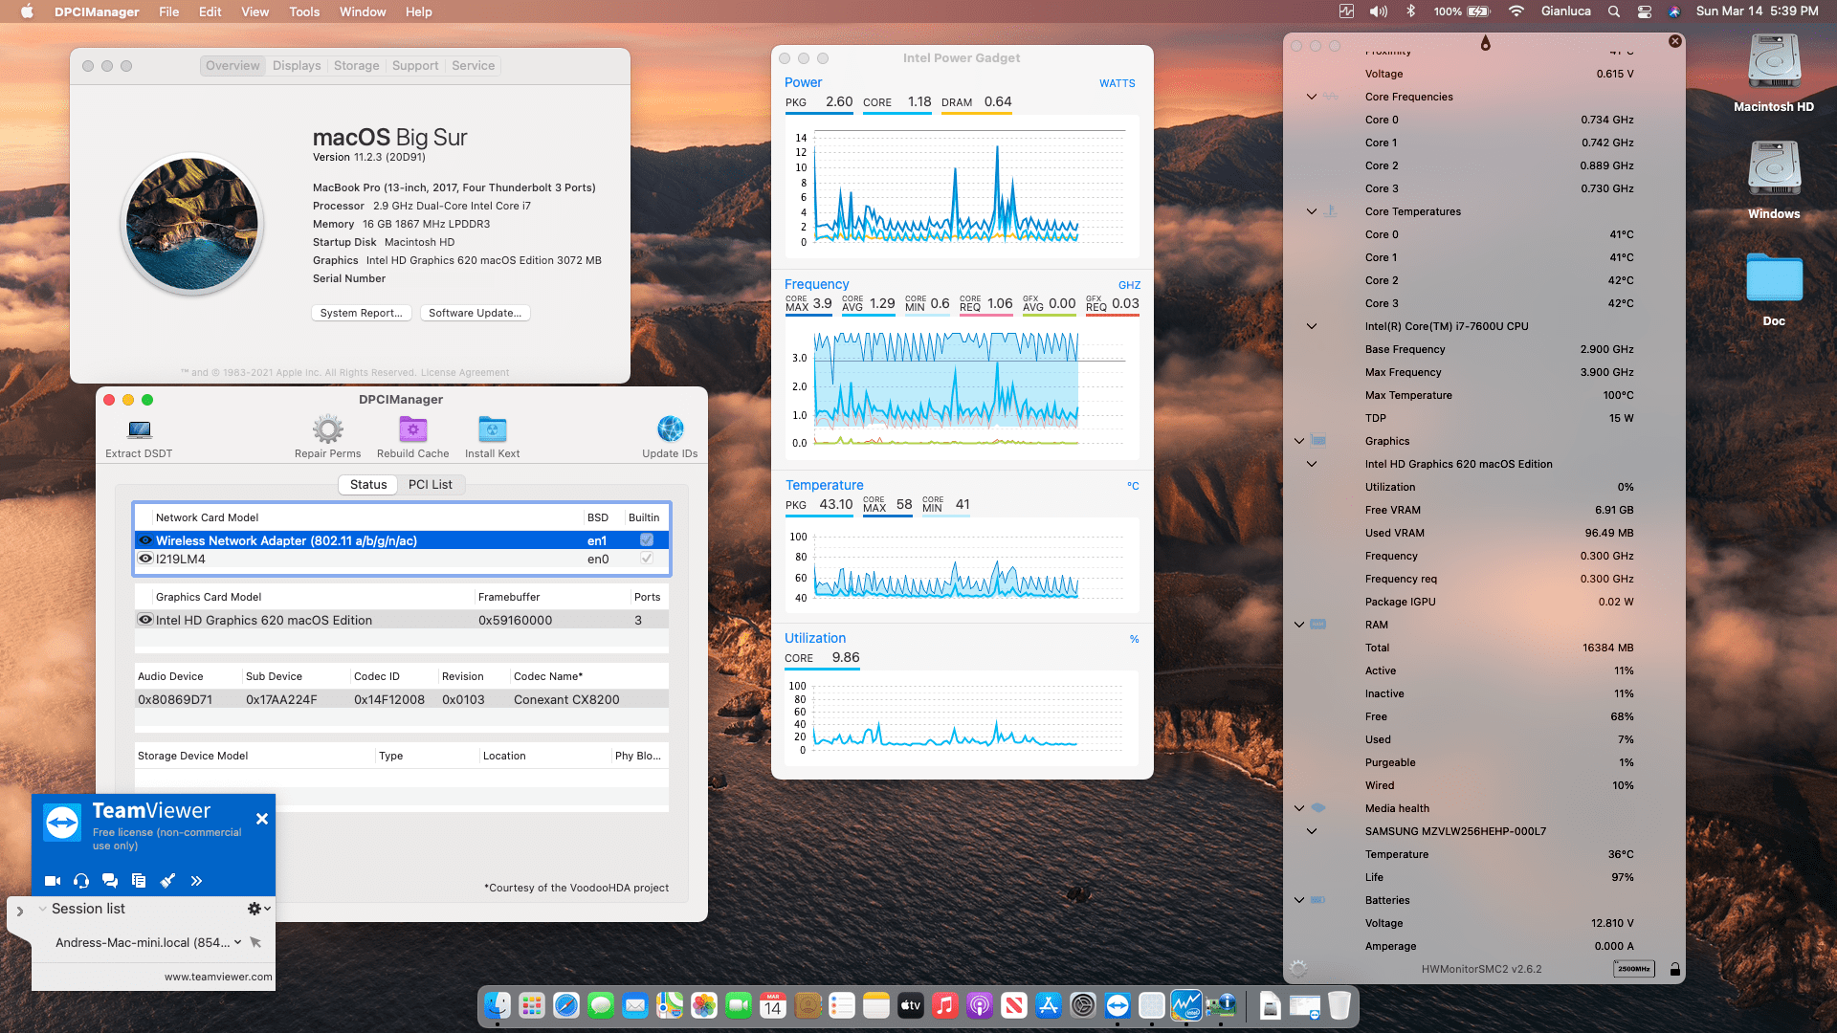Start TeamViewer video camera

[53, 881]
